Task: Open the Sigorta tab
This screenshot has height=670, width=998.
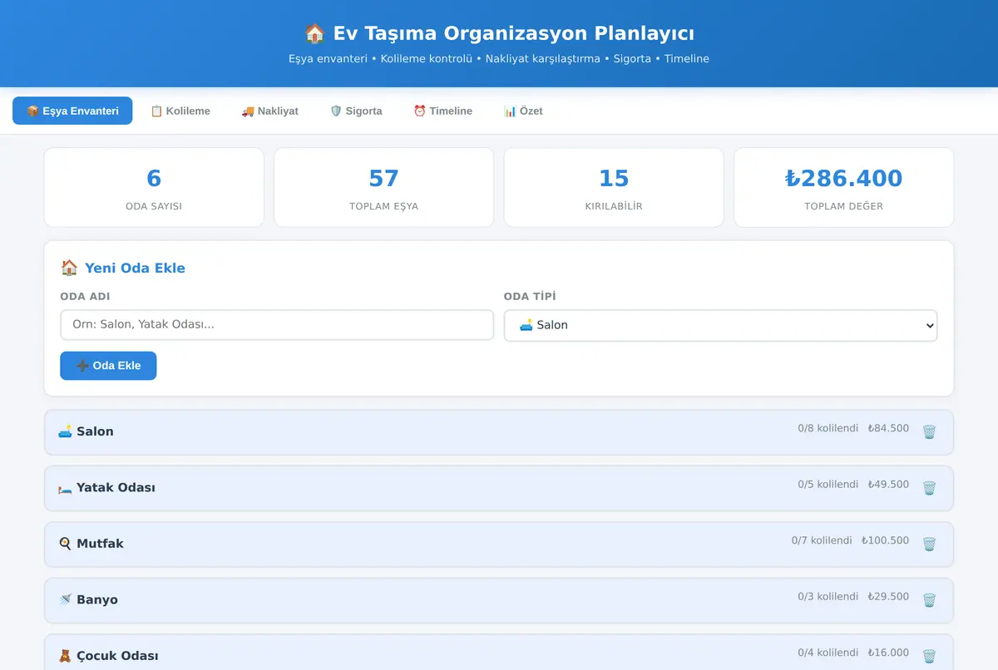Action: (356, 111)
